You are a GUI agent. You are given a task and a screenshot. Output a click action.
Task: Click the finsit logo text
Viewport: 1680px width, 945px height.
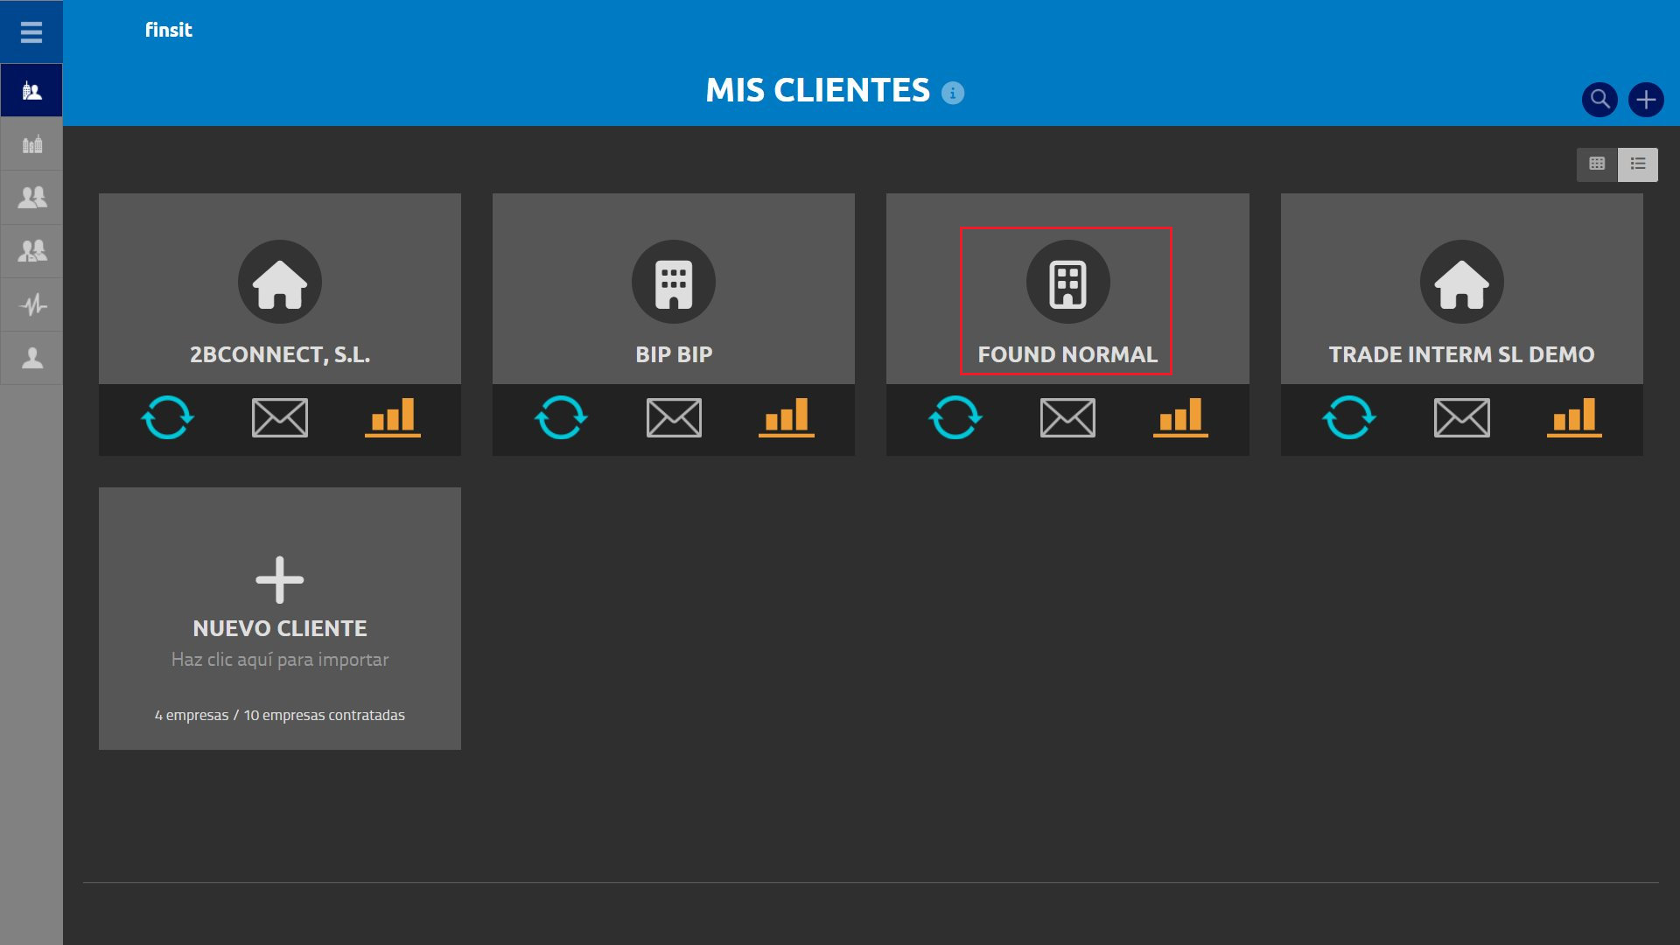[x=168, y=30]
